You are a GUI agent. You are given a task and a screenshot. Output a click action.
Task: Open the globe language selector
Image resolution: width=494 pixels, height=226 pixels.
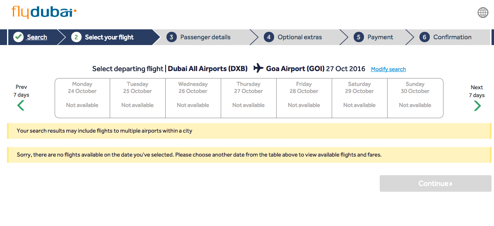[483, 12]
